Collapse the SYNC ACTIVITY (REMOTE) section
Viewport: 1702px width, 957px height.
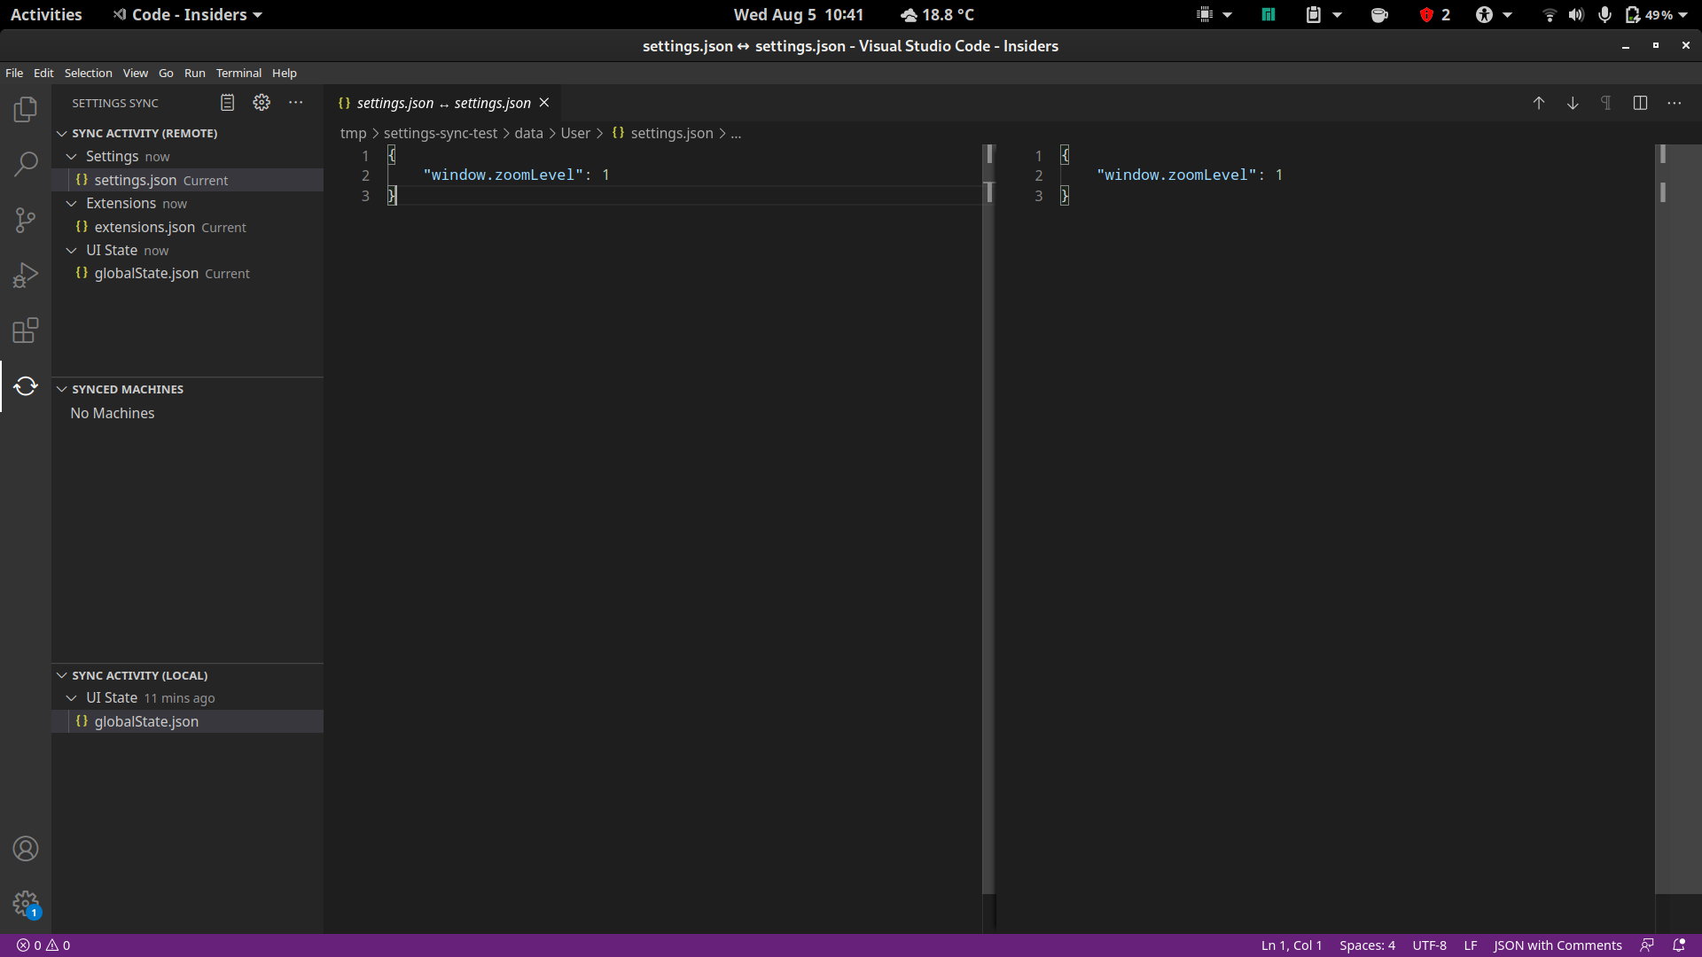tap(62, 133)
